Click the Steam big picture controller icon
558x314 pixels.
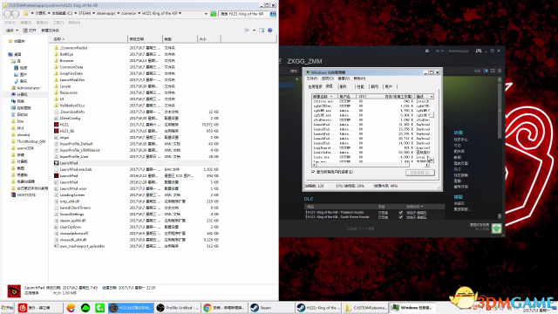[479, 51]
